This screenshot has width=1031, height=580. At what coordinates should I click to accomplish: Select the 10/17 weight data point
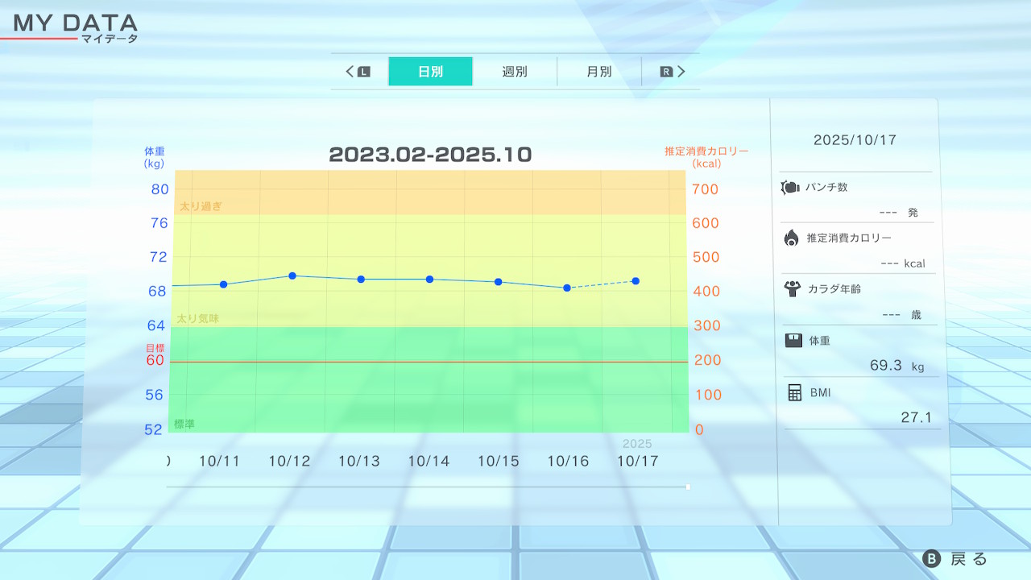636,281
